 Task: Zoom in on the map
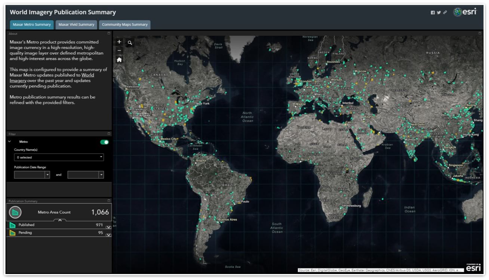pyautogui.click(x=119, y=42)
